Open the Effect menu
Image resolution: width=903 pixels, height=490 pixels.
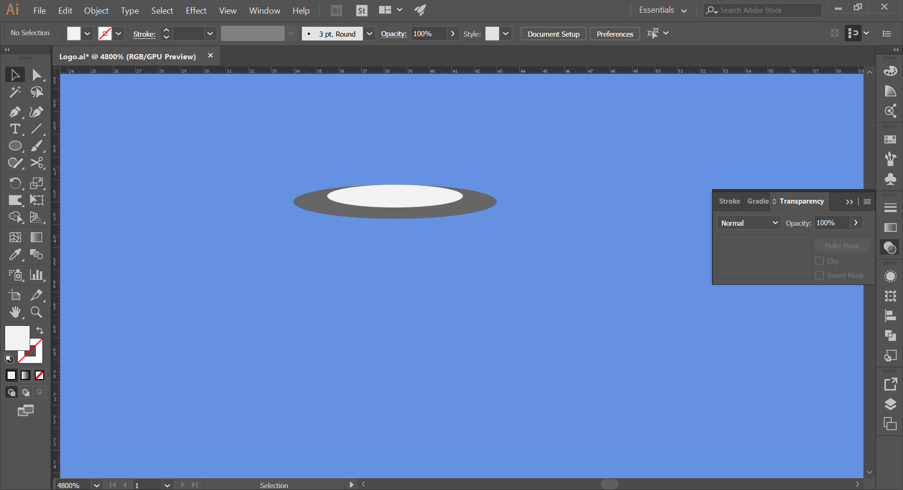(x=196, y=10)
